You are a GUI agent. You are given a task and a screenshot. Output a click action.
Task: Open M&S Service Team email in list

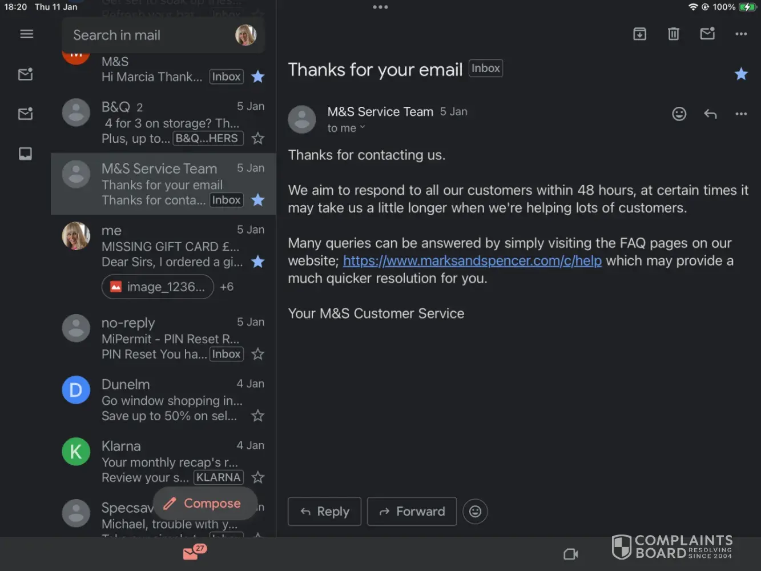click(163, 184)
